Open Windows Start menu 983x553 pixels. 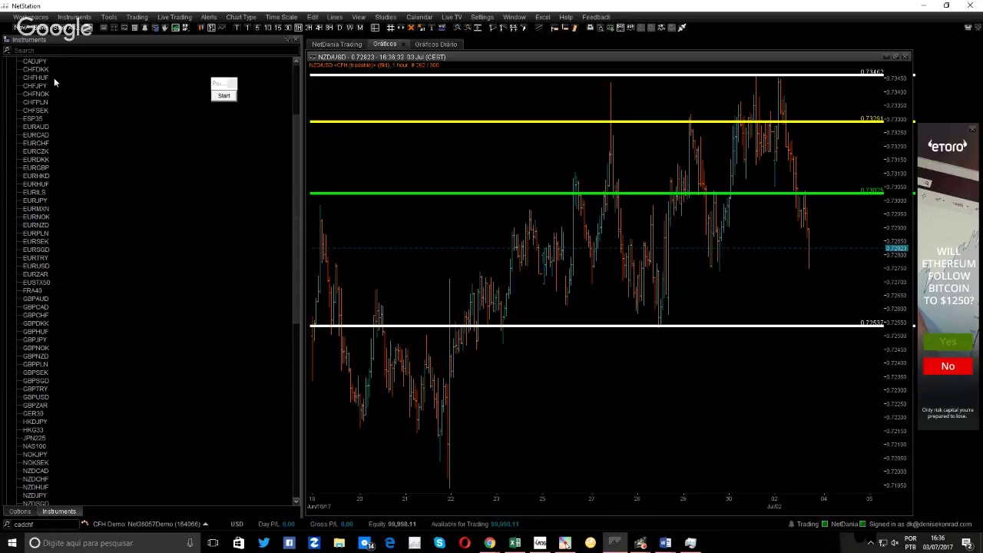click(x=13, y=543)
